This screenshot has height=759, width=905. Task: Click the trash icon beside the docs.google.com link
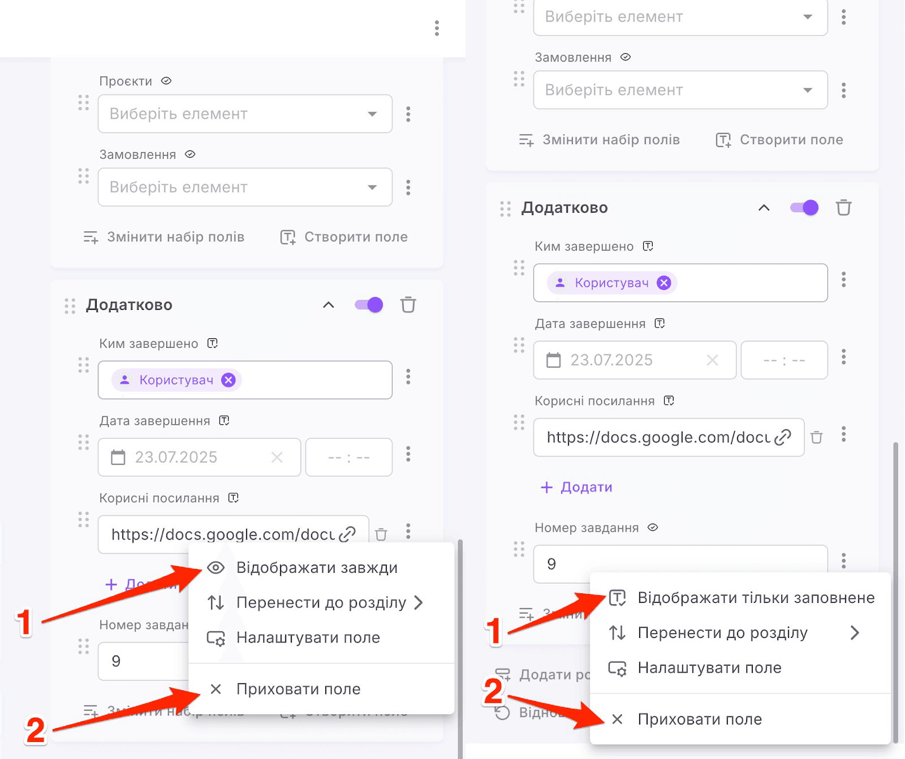[382, 534]
